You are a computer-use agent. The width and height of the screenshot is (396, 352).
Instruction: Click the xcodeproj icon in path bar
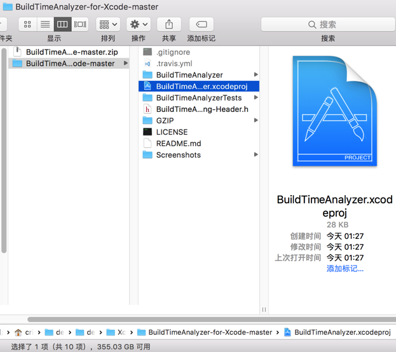tap(287, 332)
